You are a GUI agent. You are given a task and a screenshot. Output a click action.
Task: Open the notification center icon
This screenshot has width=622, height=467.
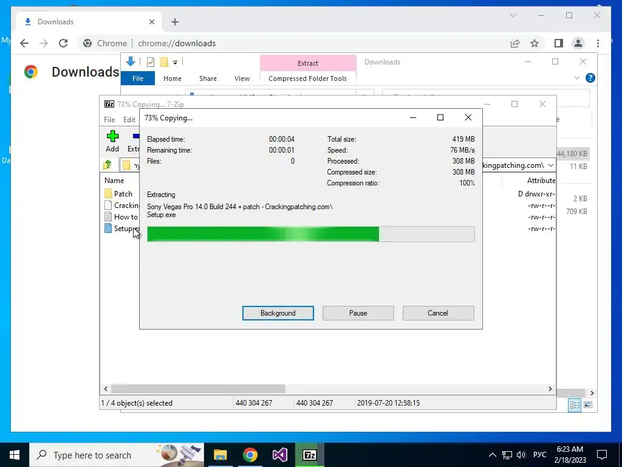pos(602,455)
